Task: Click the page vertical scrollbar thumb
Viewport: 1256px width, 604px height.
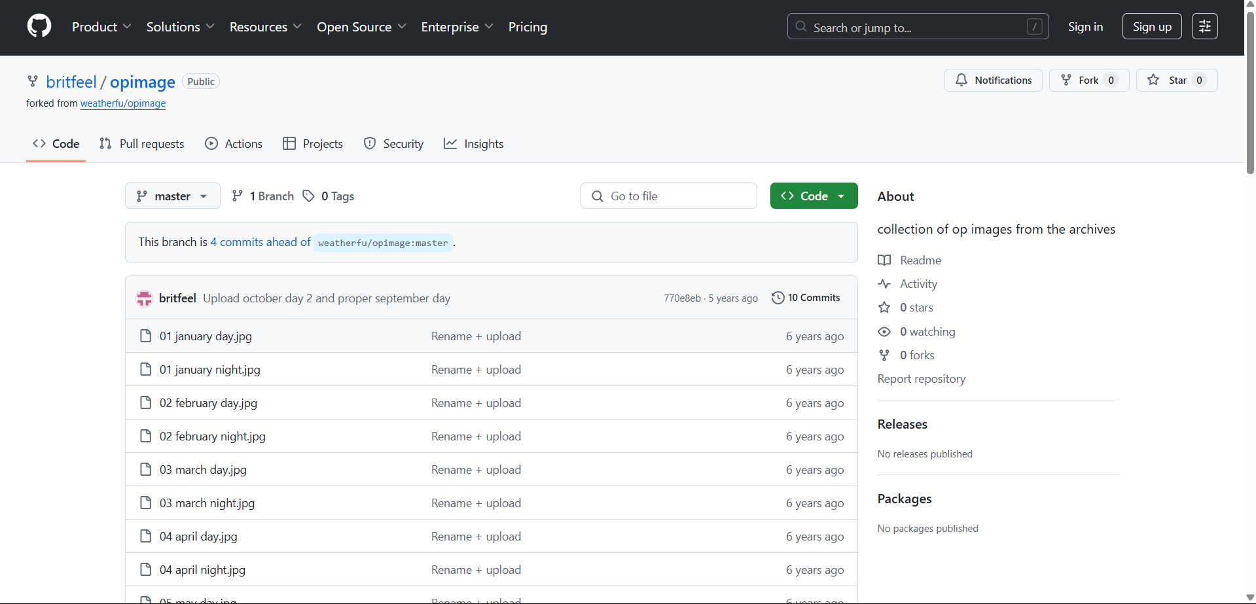Action: (1250, 92)
